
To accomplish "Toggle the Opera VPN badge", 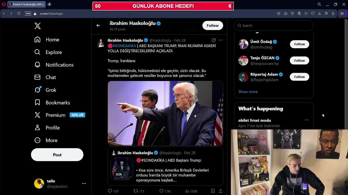I will point(28,13).
